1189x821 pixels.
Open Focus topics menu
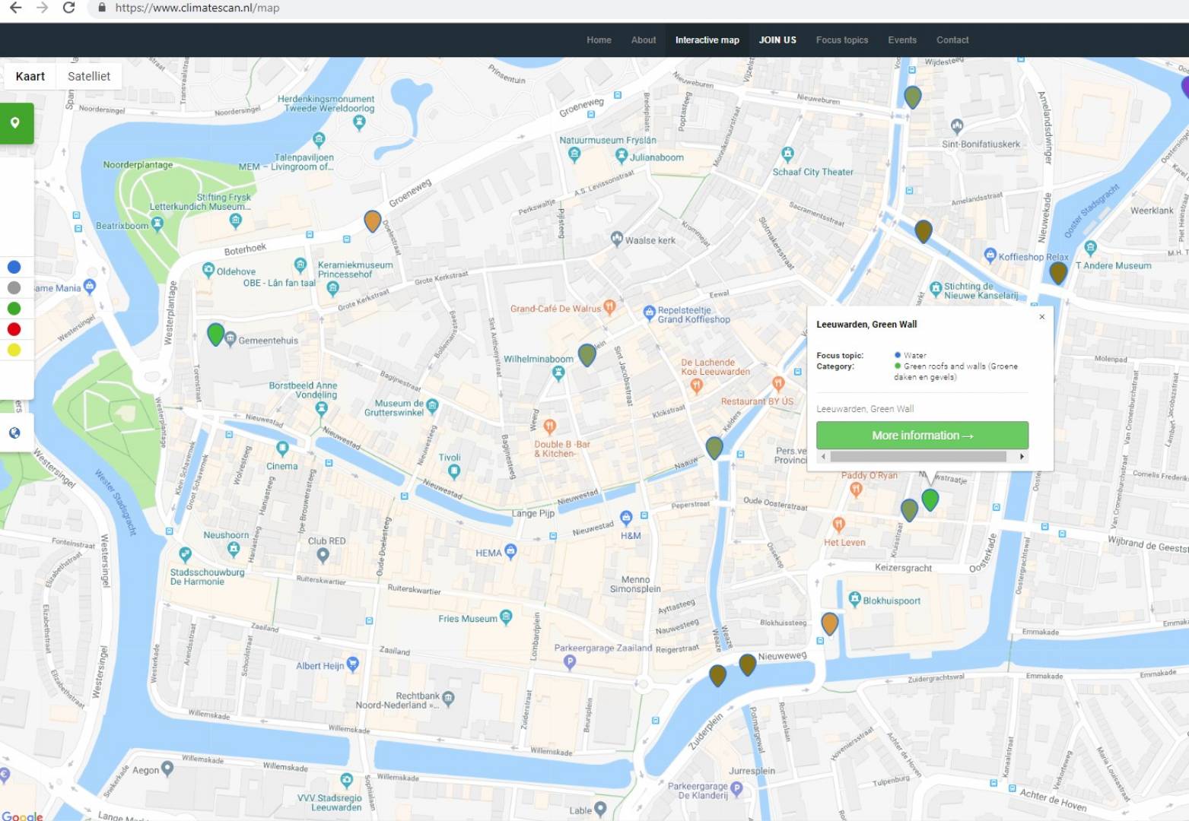pos(842,40)
